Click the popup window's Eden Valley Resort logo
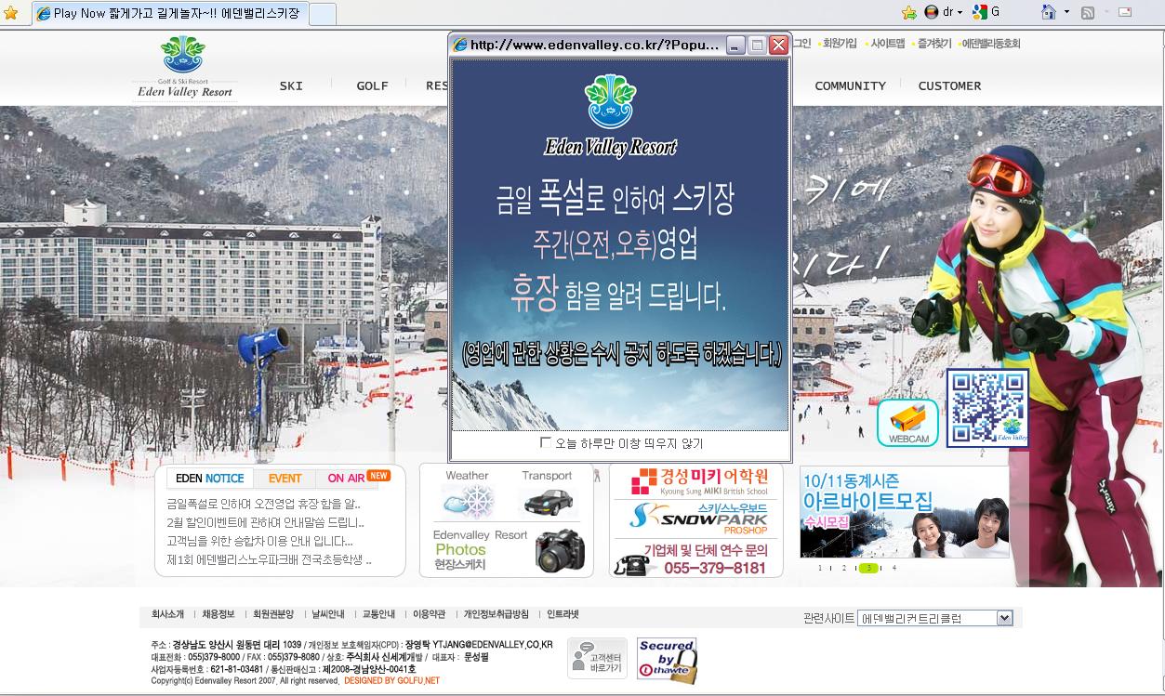The image size is (1165, 696). (610, 115)
